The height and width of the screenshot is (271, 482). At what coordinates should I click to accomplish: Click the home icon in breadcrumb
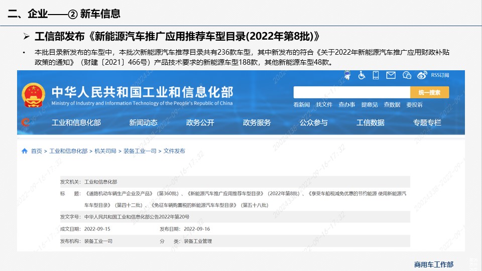25,151
